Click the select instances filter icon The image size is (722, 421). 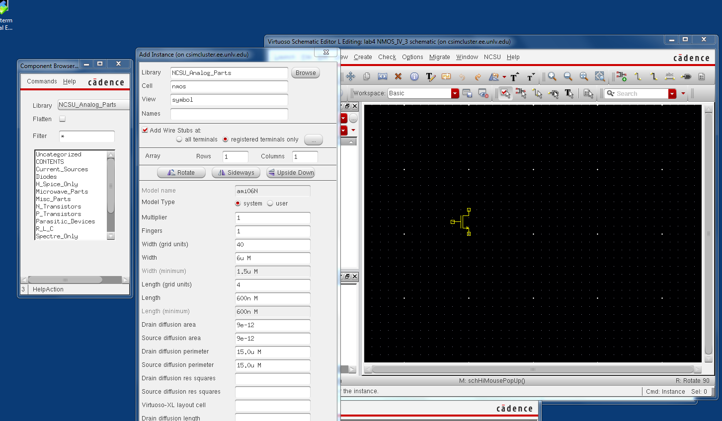pyautogui.click(x=521, y=93)
